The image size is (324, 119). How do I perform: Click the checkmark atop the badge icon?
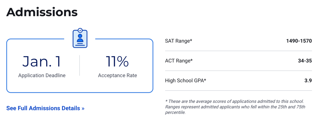(x=80, y=30)
